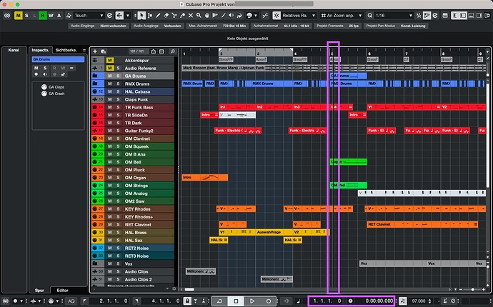Click the time display 0:00:00.000

coord(379,301)
